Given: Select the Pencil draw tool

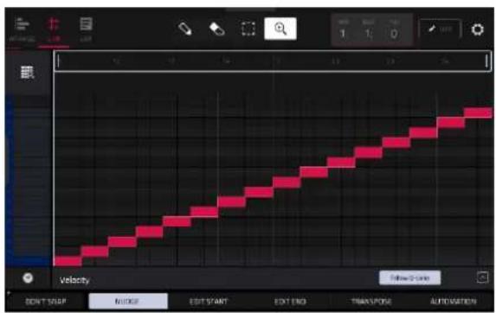Looking at the screenshot, I should (x=185, y=29).
